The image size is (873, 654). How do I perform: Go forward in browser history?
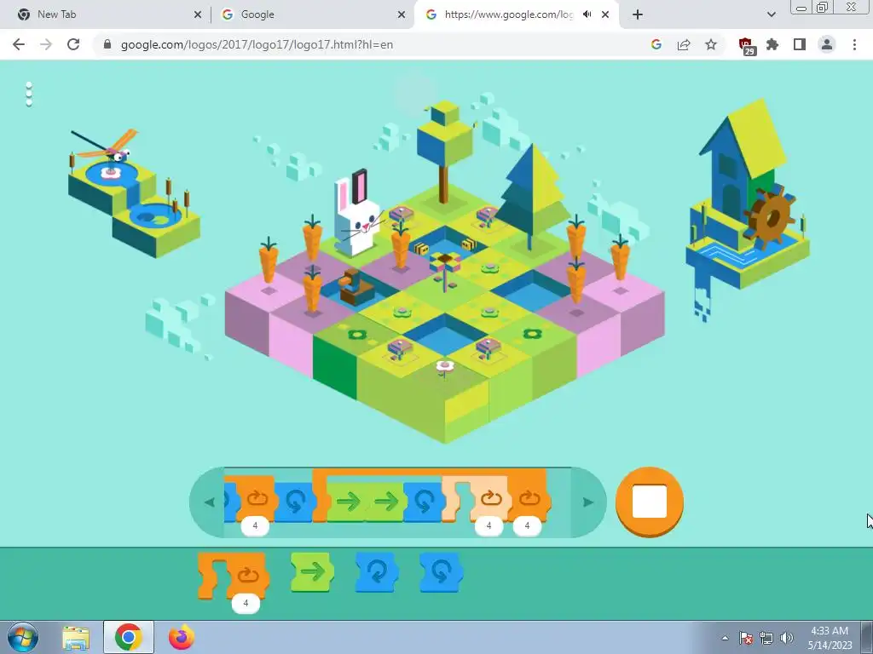46,44
